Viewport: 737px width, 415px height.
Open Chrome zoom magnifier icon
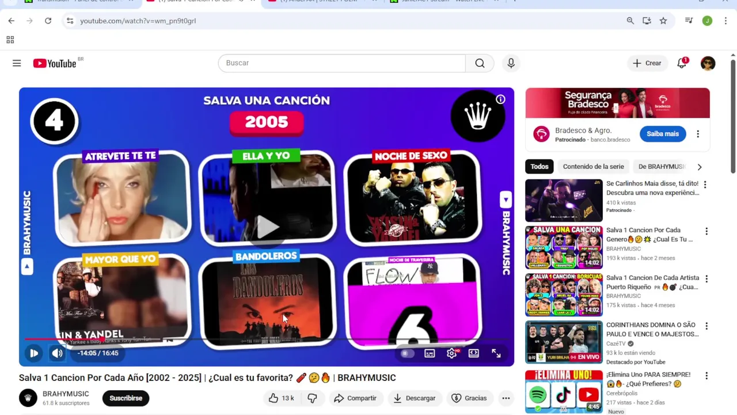630,21
